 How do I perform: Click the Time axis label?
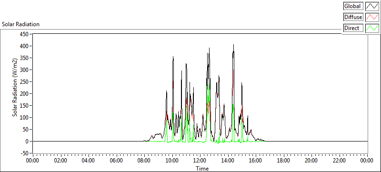point(202,169)
